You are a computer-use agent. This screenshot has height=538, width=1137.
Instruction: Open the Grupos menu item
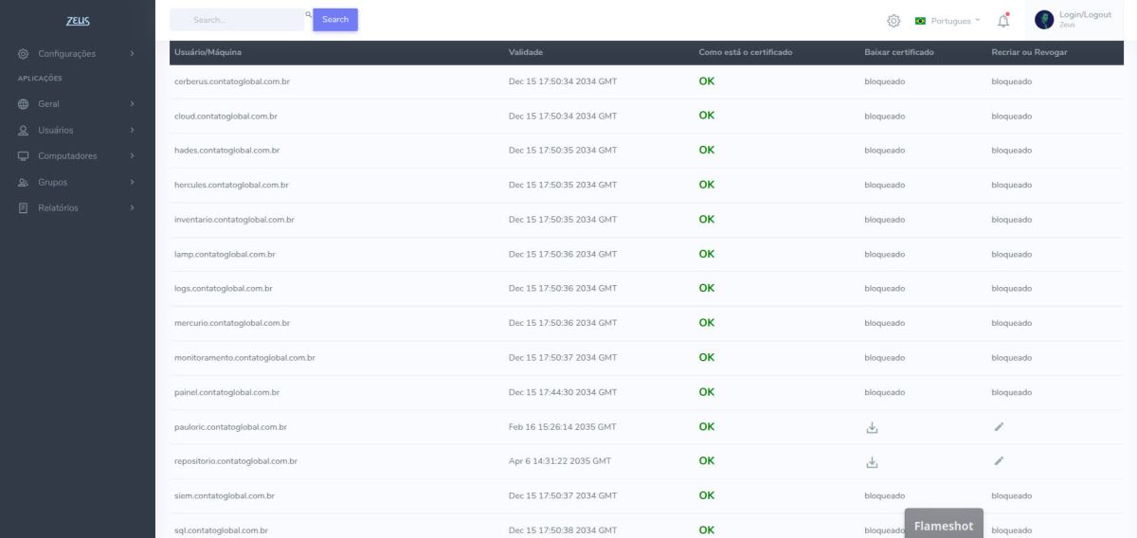pyautogui.click(x=76, y=182)
